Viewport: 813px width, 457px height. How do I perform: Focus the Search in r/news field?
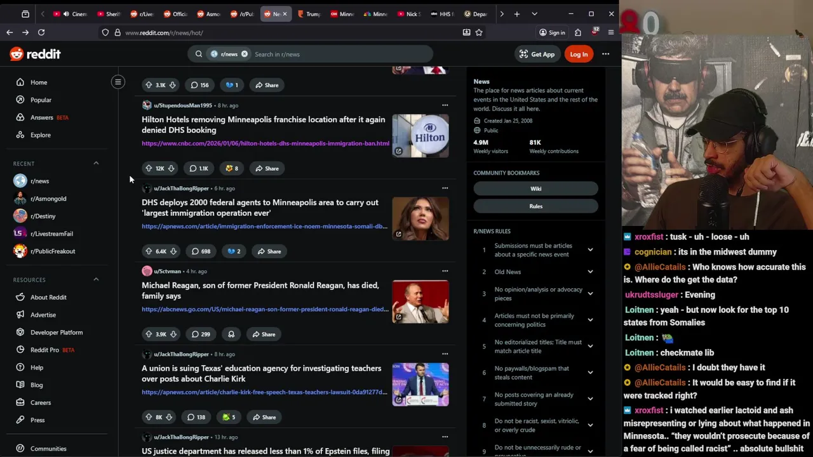pyautogui.click(x=340, y=54)
